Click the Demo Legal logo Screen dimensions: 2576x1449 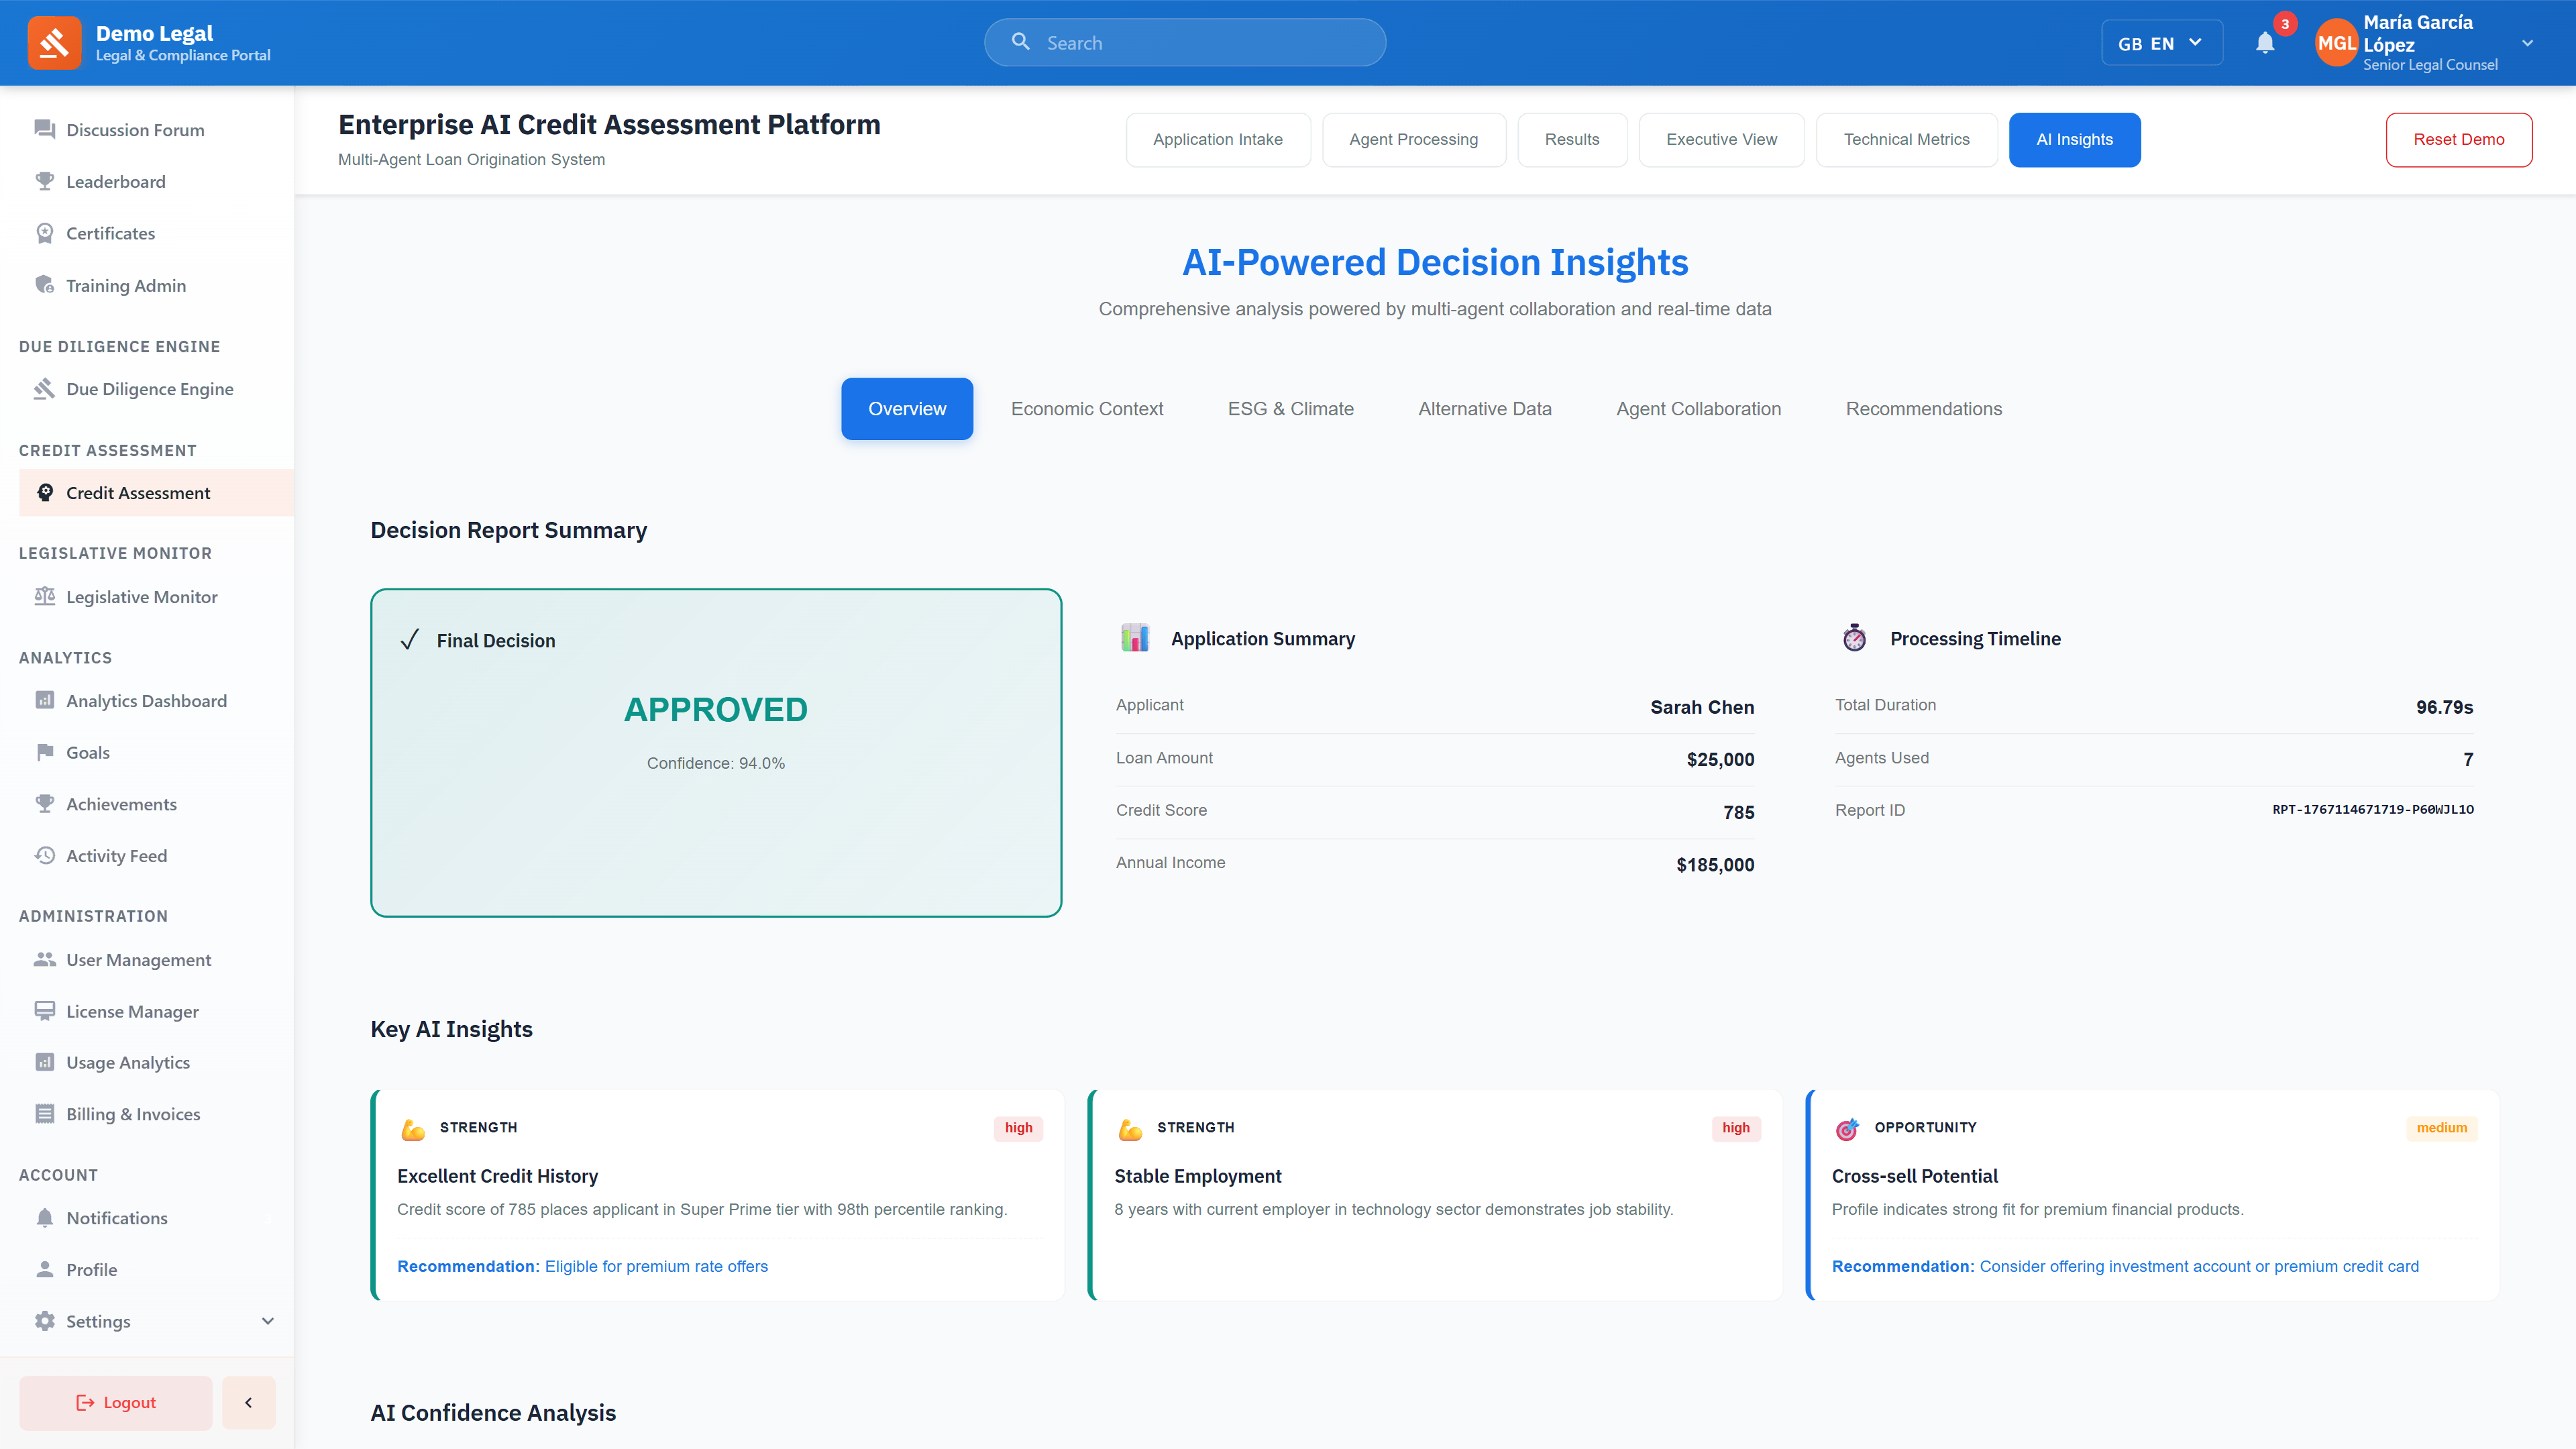[x=56, y=42]
